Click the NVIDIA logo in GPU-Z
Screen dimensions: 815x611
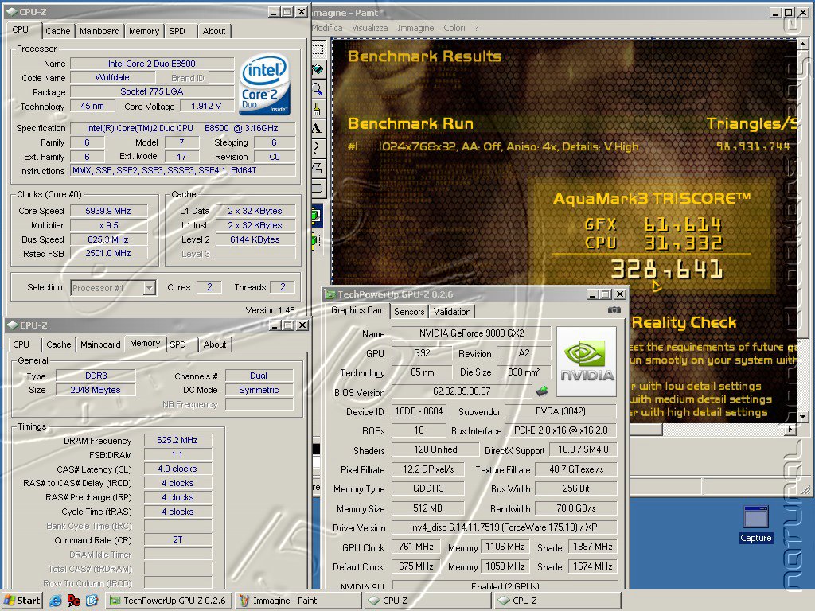587,362
